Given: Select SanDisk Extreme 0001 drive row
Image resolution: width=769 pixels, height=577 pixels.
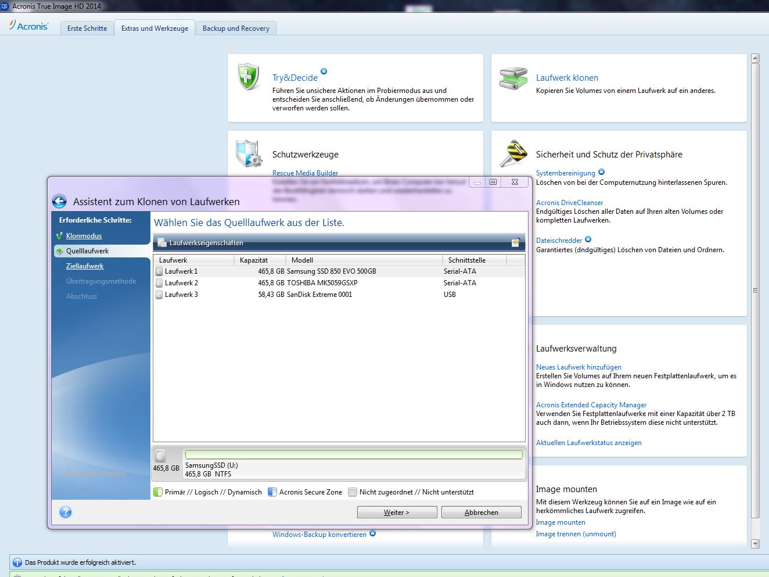Looking at the screenshot, I should (339, 295).
